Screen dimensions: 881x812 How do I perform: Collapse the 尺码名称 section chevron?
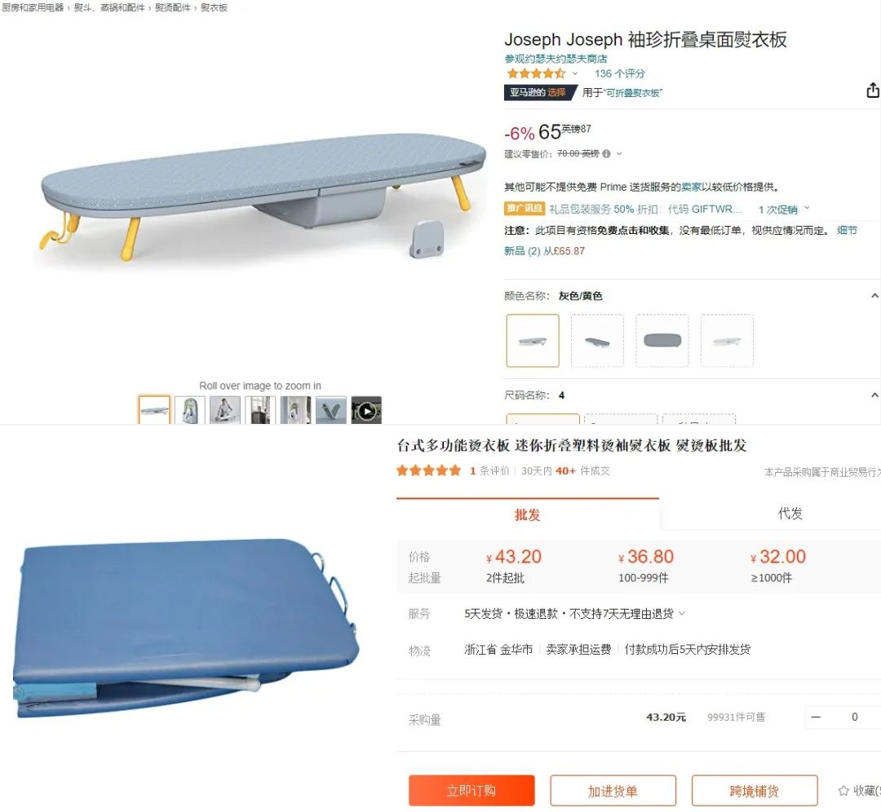[874, 395]
